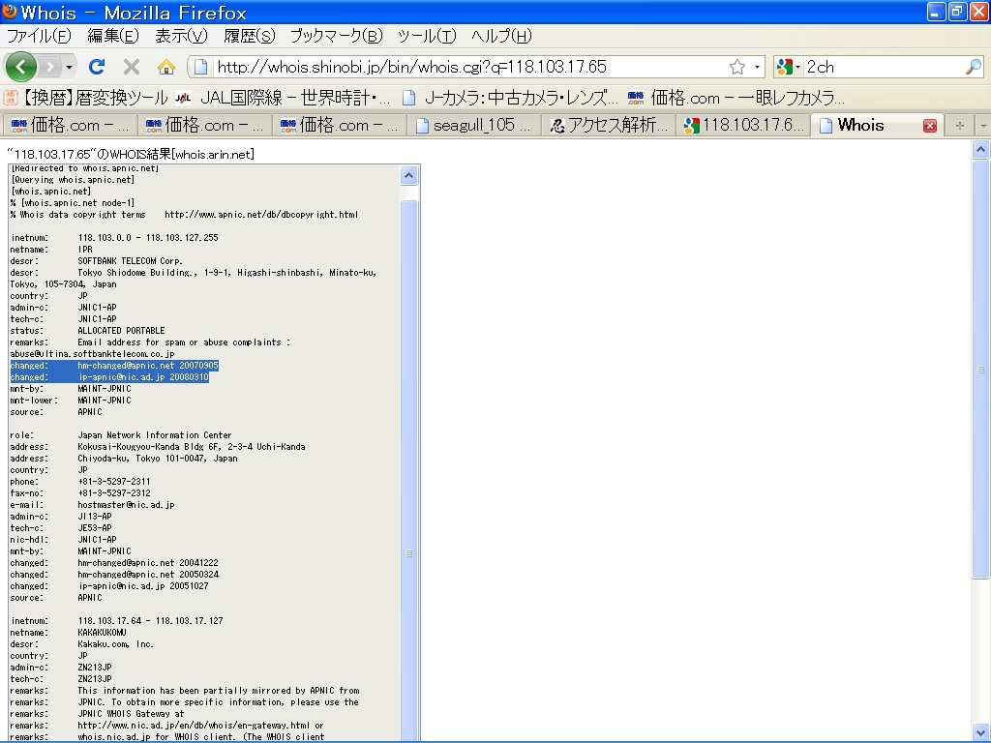Open the ファイル(F) menu
Viewport: 991px width, 743px height.
39,36
